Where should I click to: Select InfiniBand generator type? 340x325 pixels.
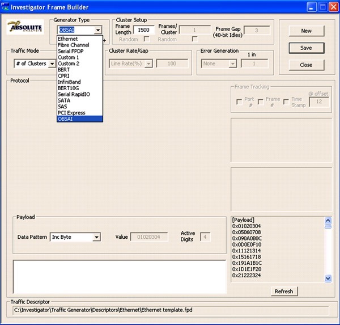(x=79, y=82)
